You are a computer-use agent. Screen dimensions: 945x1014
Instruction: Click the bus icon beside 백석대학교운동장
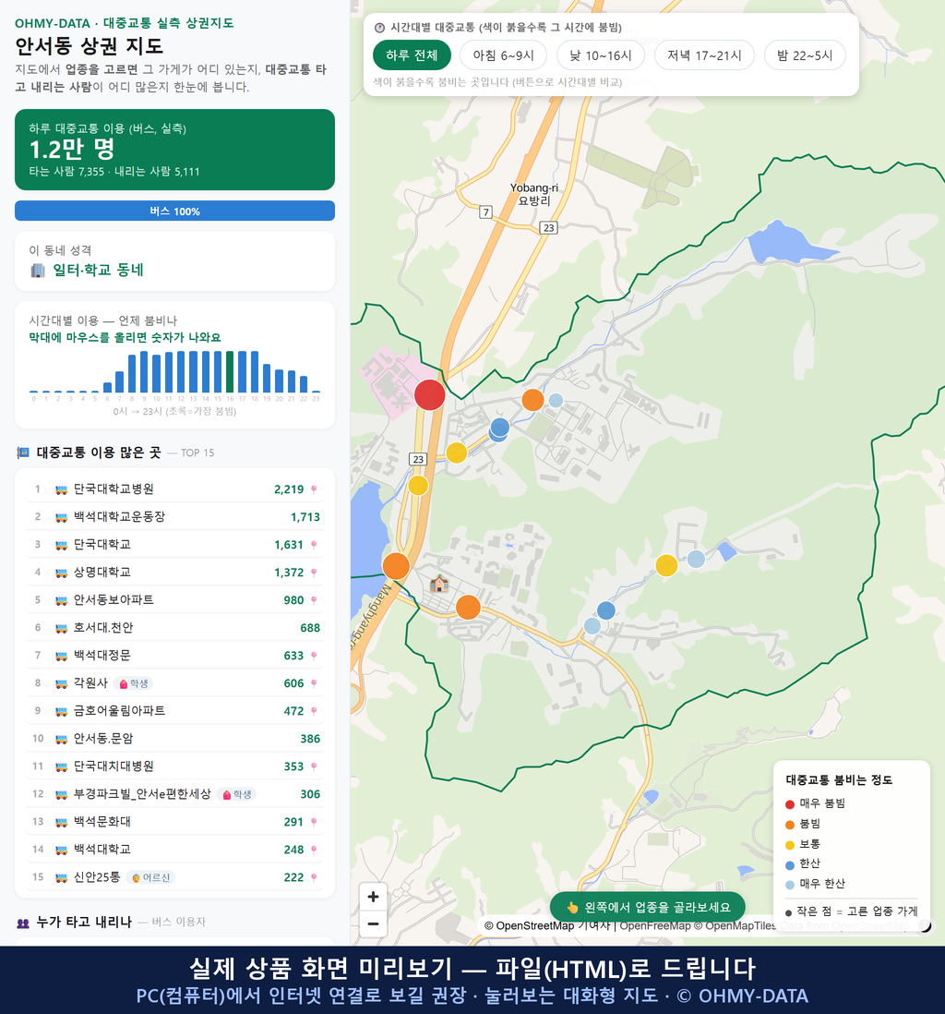tap(62, 517)
